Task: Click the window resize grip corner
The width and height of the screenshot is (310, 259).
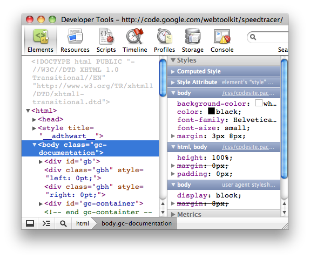Action: (x=285, y=226)
